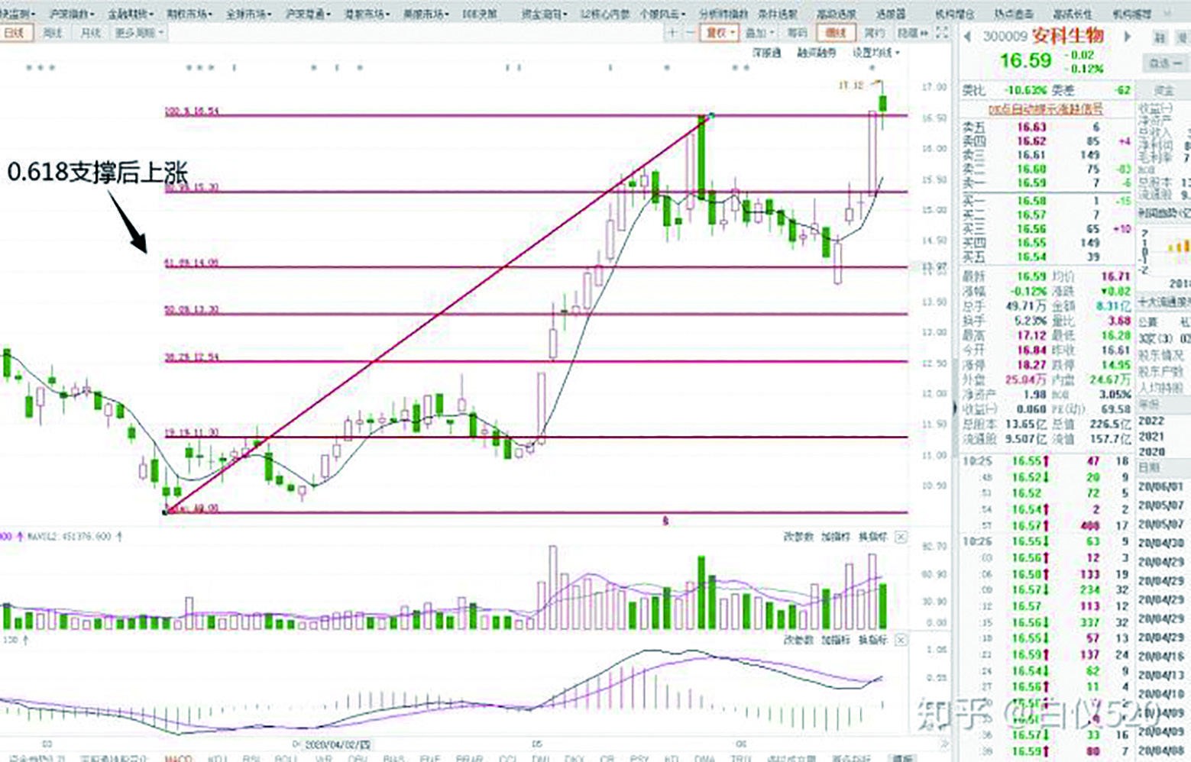The width and height of the screenshot is (1191, 762).
Task: Switch to 月线 monthly period
Action: click(x=90, y=33)
